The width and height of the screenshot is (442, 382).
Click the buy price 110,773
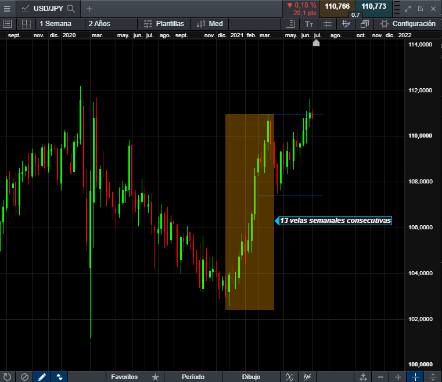[x=374, y=7]
